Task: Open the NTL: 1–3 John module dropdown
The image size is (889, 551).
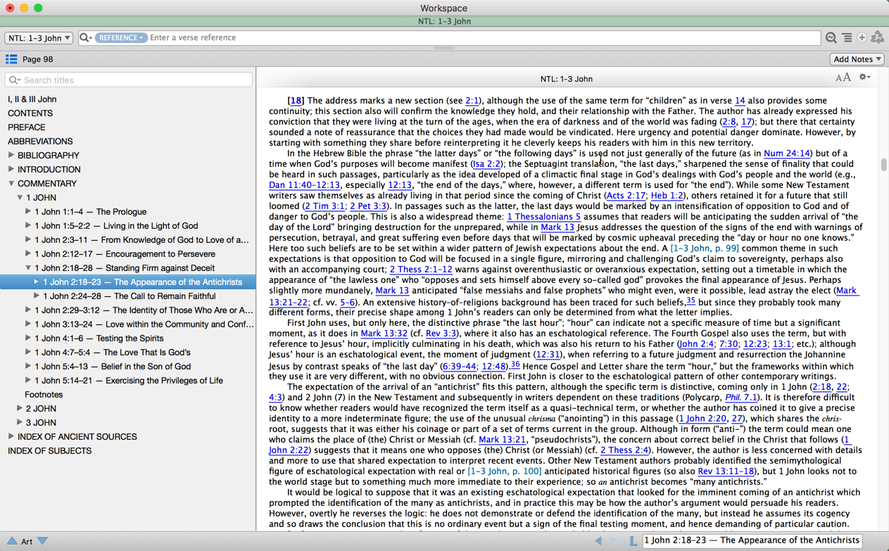Action: (x=39, y=38)
